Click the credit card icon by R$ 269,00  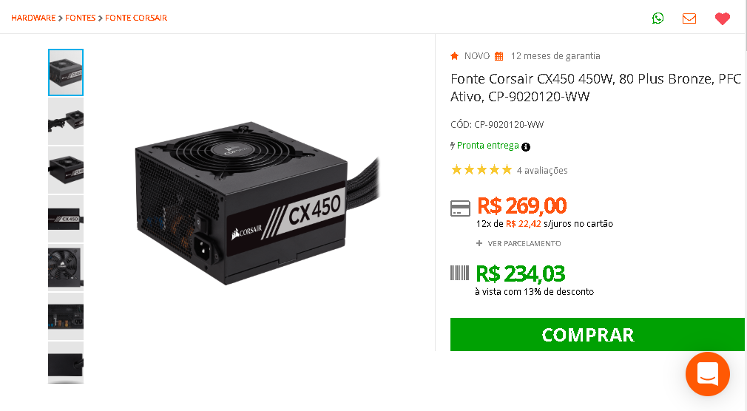coord(460,208)
